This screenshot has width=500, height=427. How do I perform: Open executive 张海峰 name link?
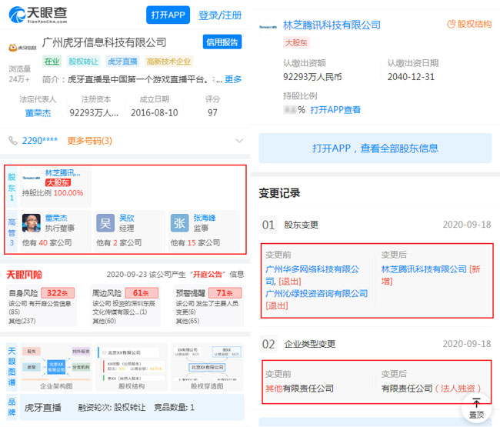pos(205,218)
